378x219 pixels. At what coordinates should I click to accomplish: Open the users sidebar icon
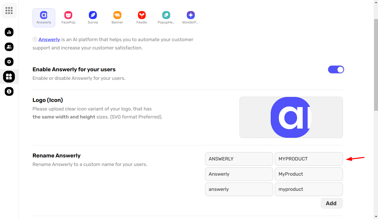coord(9,47)
